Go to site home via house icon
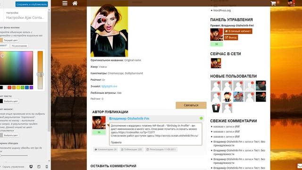Image resolution: width=302 pixels, height=170 pixels. [x=75, y=3]
